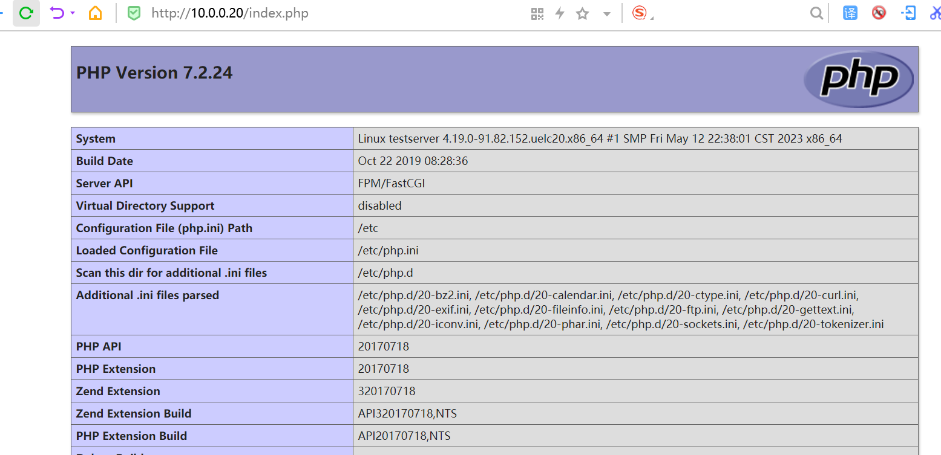Click the PHP Extension label
941x455 pixels.
coord(116,369)
